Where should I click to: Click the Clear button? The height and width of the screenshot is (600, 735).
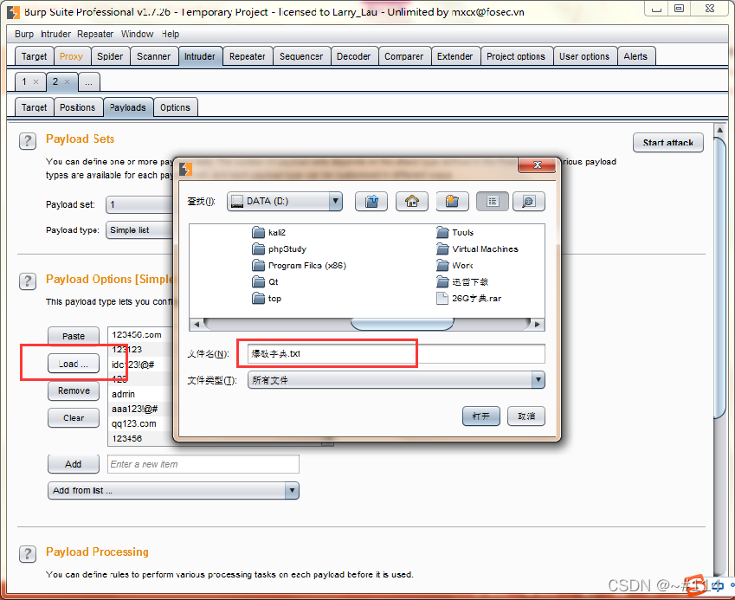tap(74, 418)
